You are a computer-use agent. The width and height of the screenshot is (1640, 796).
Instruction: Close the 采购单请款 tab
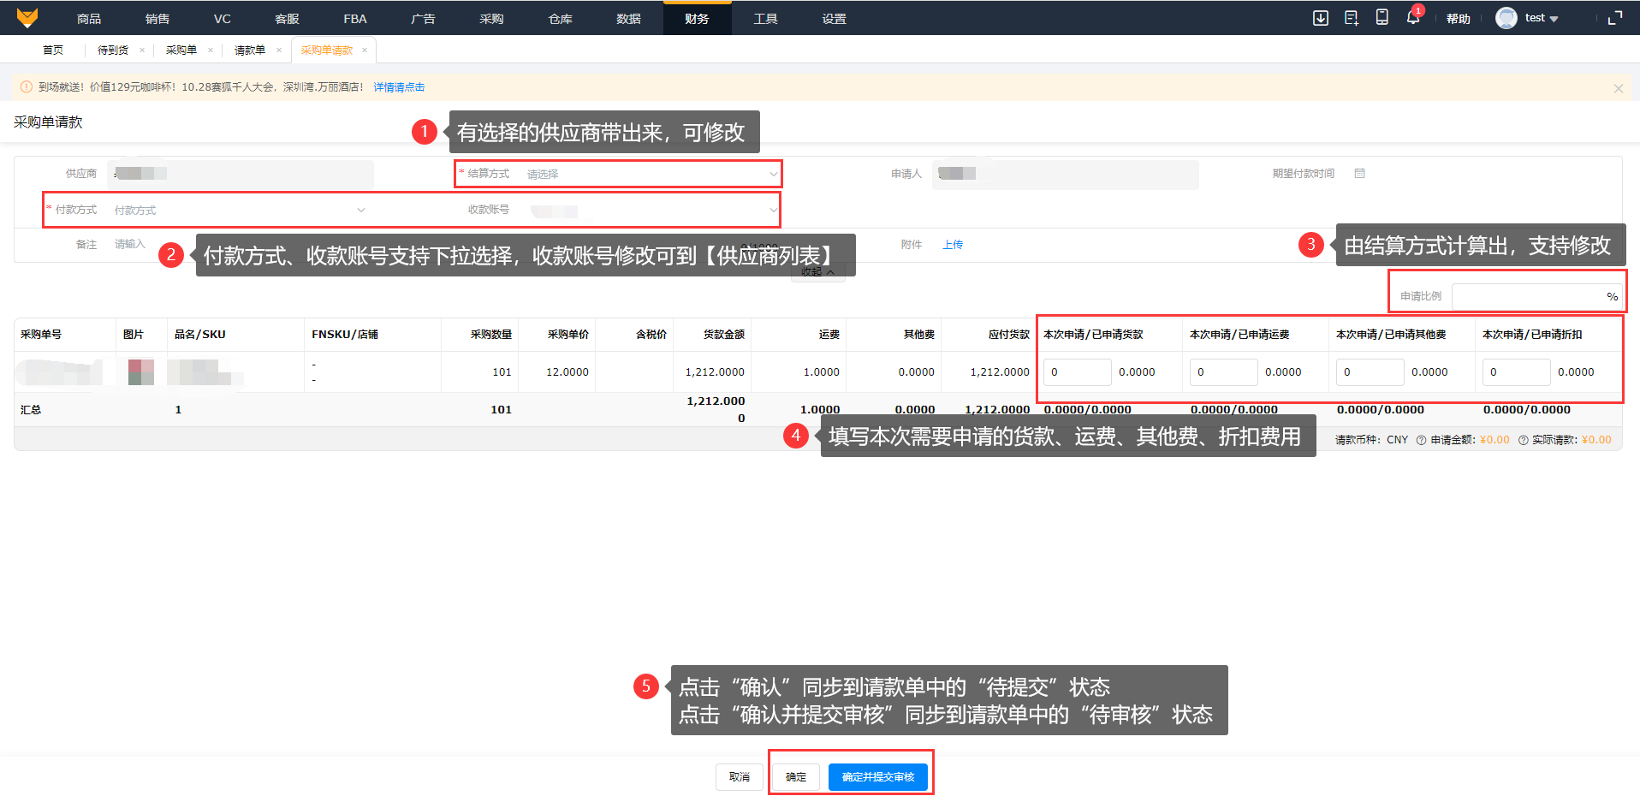365,50
